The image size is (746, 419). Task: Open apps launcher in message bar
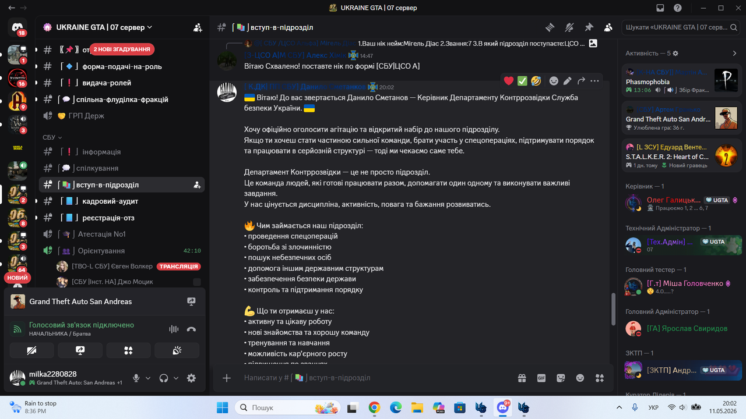point(600,378)
